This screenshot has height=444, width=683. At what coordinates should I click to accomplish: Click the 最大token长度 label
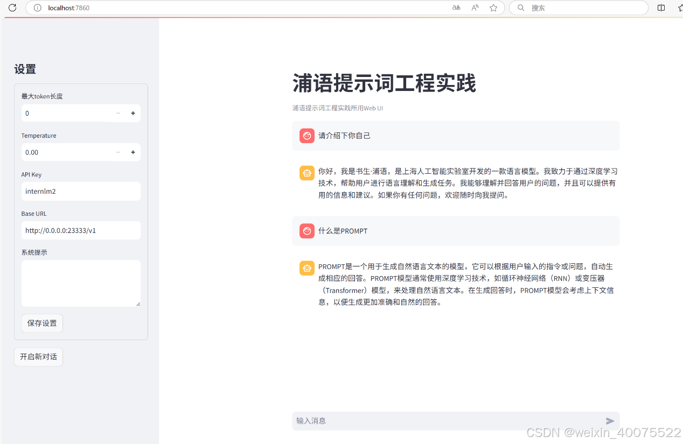[x=42, y=96]
